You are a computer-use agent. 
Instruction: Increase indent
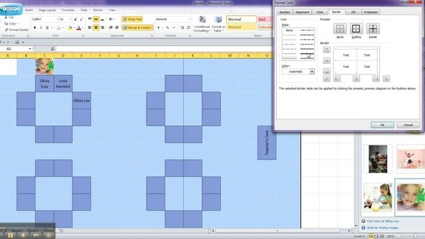117,28
